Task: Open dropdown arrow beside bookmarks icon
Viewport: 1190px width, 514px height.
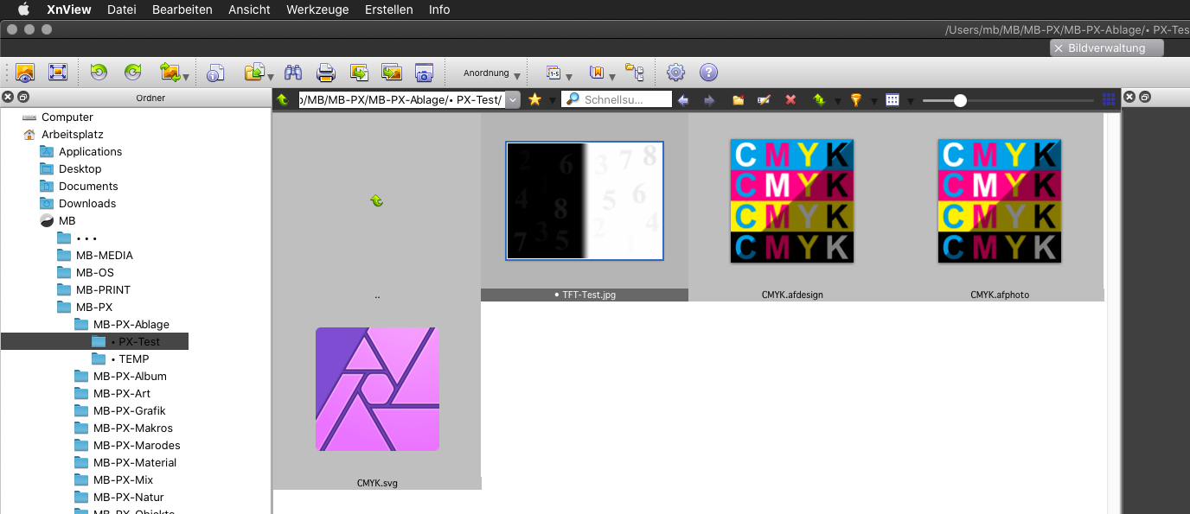Action: [x=612, y=77]
